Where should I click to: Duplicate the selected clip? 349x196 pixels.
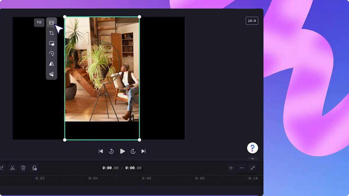click(35, 168)
